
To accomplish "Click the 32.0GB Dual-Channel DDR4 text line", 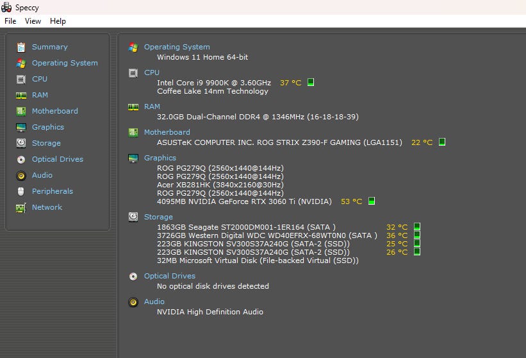I will (258, 117).
